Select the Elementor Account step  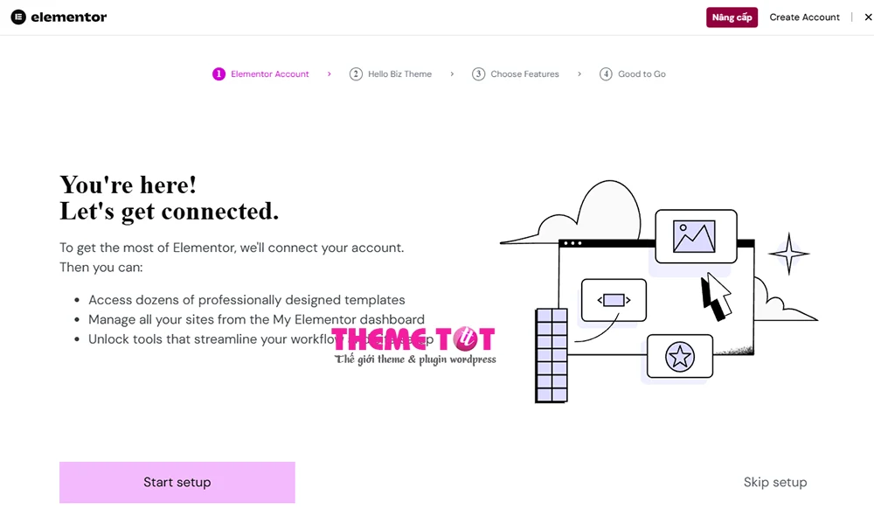269,73
